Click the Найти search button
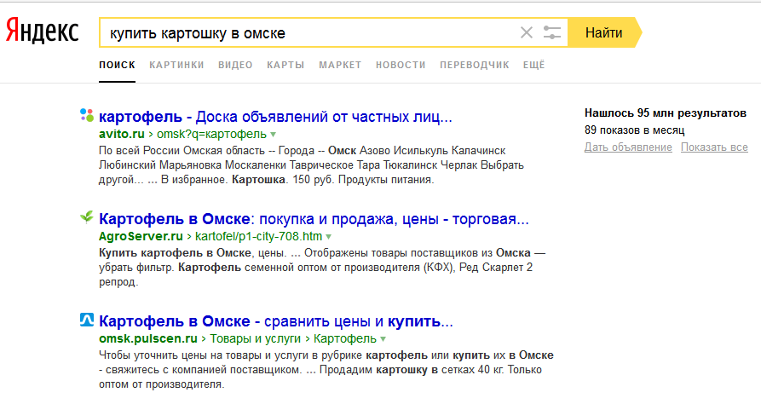The width and height of the screenshot is (761, 404). tap(604, 32)
